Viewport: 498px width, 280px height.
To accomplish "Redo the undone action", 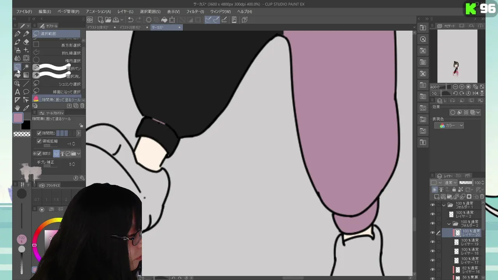I will [139, 20].
